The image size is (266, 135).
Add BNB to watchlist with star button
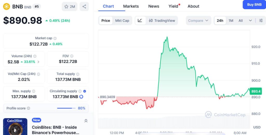pos(69,6)
